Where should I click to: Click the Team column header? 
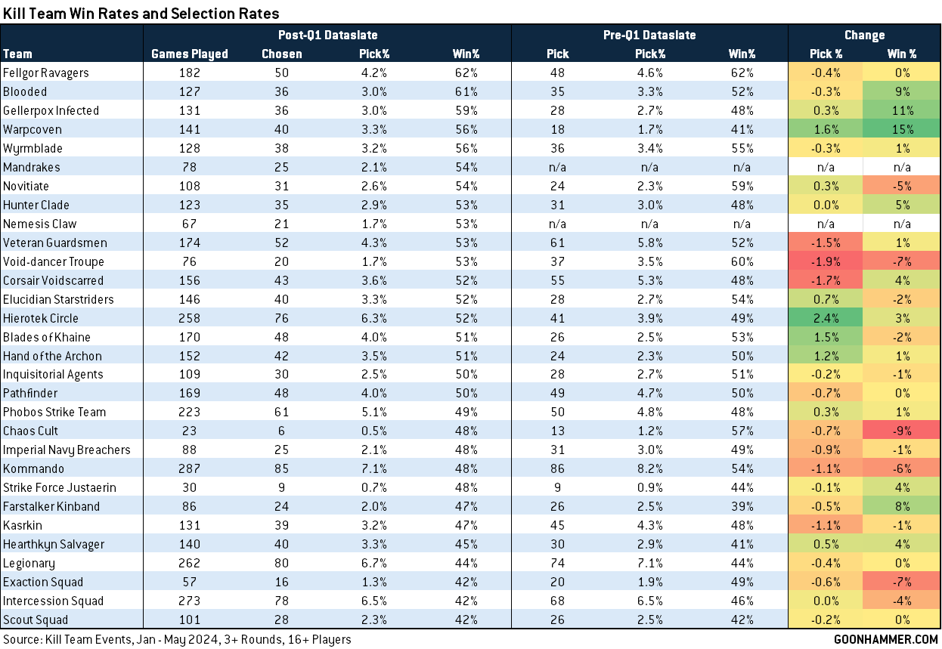17,54
